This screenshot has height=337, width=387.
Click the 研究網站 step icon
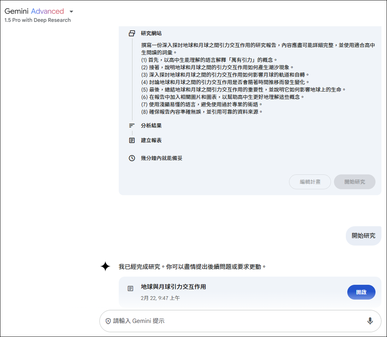(x=132, y=33)
